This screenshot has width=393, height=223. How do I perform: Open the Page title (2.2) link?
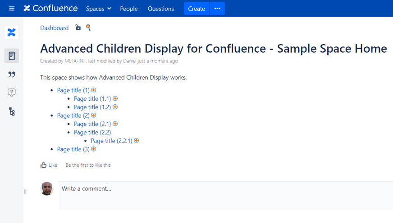pos(92,132)
